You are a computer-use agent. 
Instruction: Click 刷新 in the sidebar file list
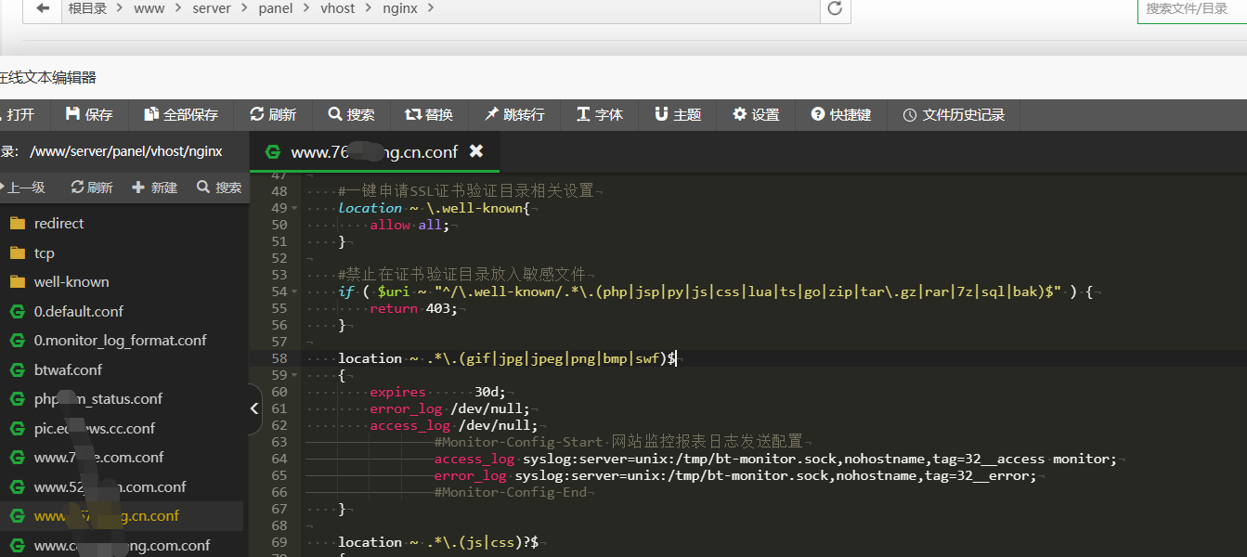click(92, 188)
